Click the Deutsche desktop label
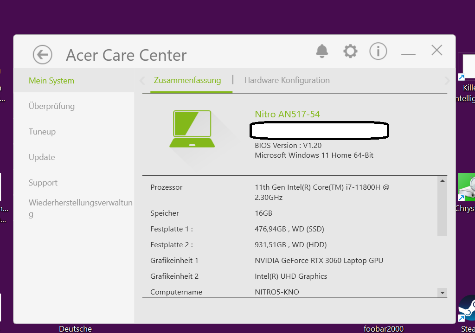The width and height of the screenshot is (475, 333). tap(75, 329)
